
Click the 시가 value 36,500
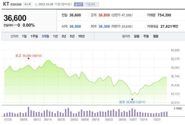click(x=75, y=26)
